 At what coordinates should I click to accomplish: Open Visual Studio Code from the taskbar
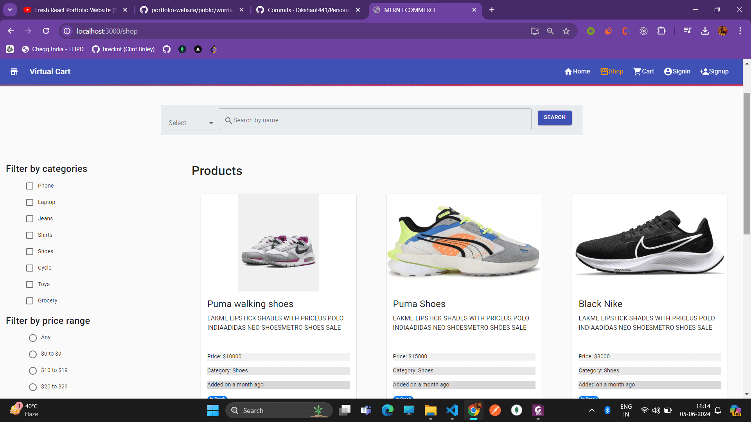pos(452,410)
